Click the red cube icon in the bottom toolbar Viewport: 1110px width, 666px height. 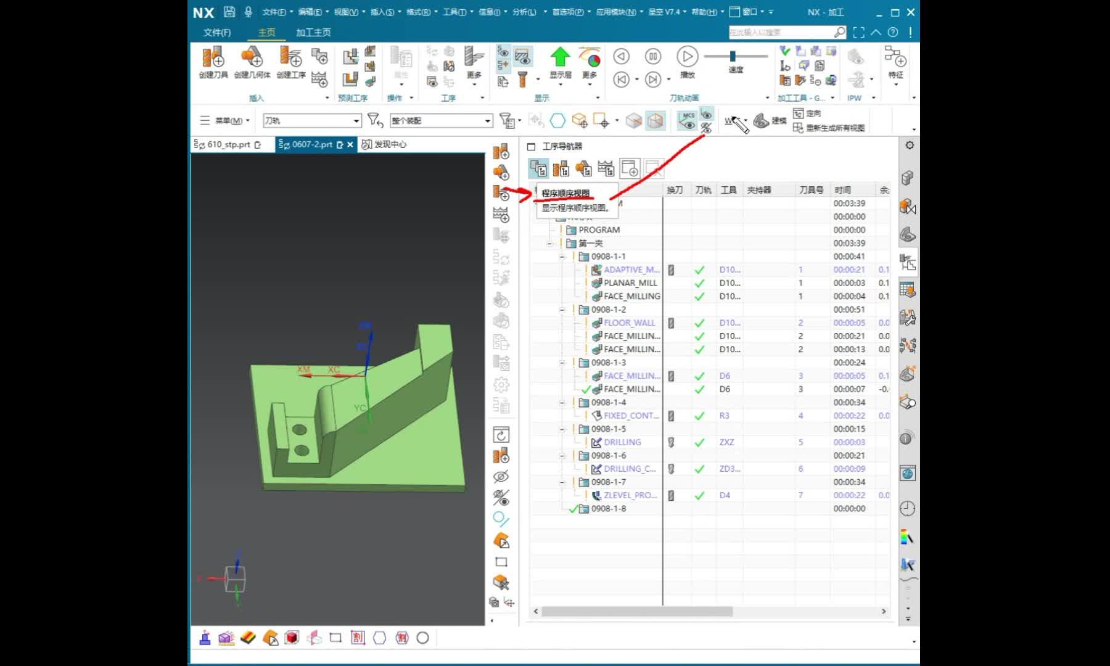click(292, 638)
